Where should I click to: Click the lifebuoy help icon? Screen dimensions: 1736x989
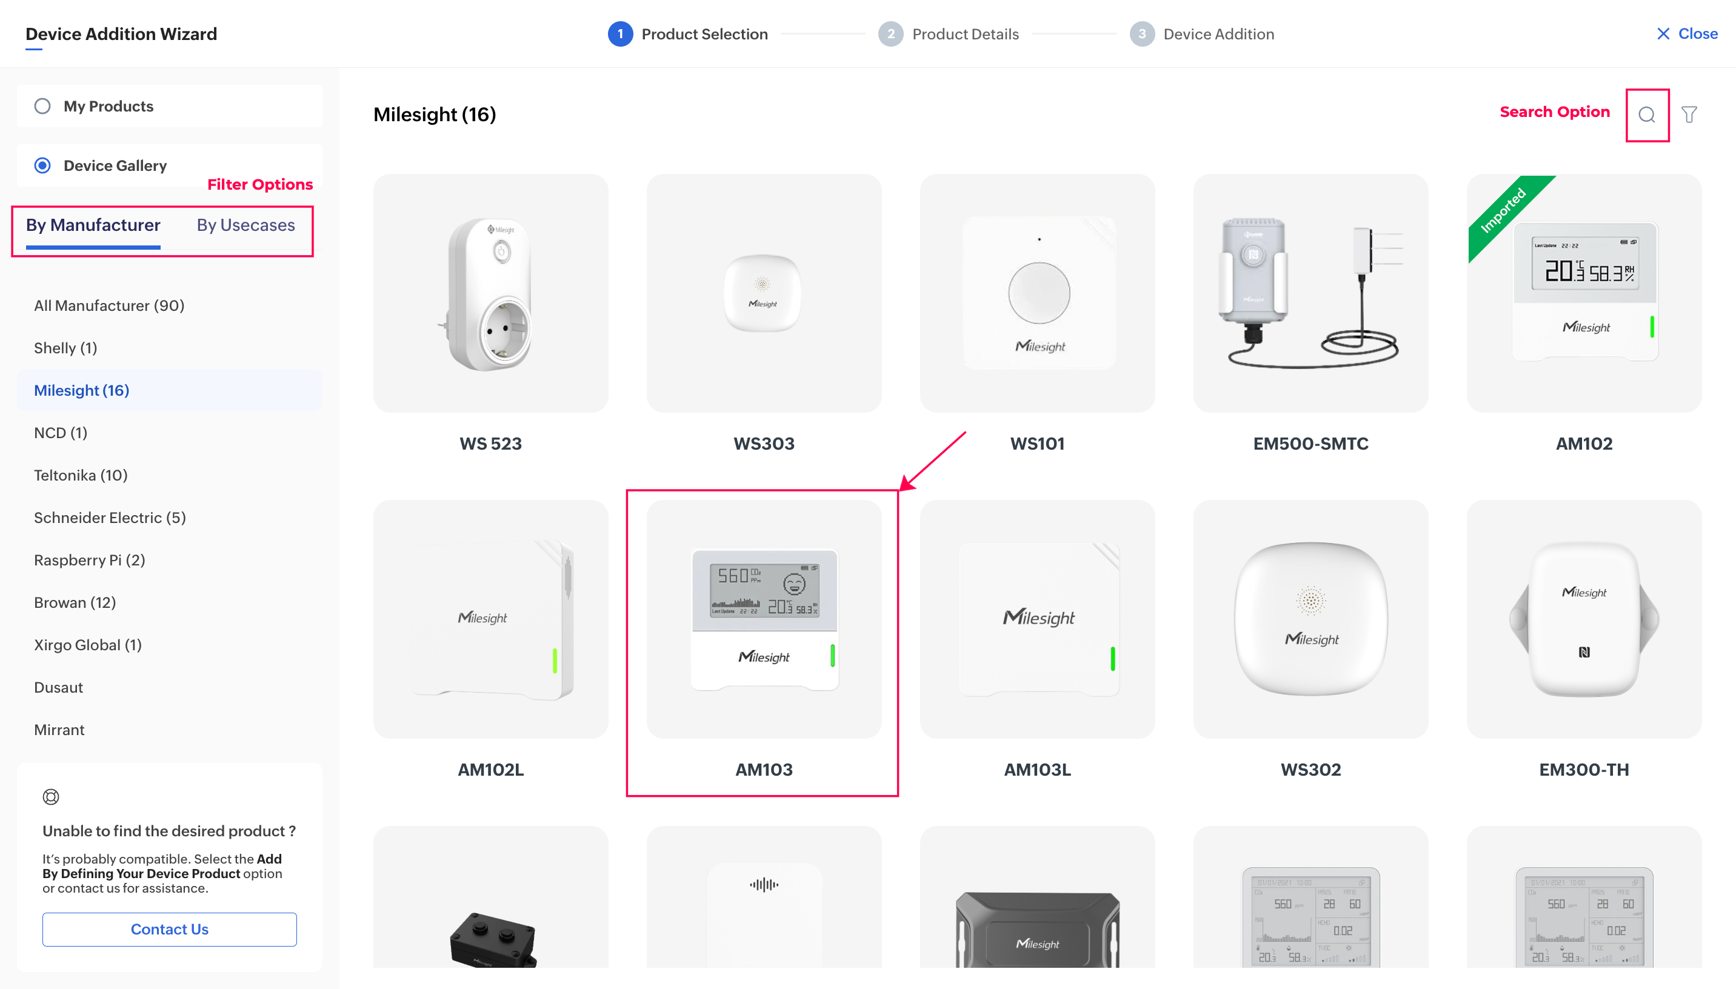click(51, 796)
